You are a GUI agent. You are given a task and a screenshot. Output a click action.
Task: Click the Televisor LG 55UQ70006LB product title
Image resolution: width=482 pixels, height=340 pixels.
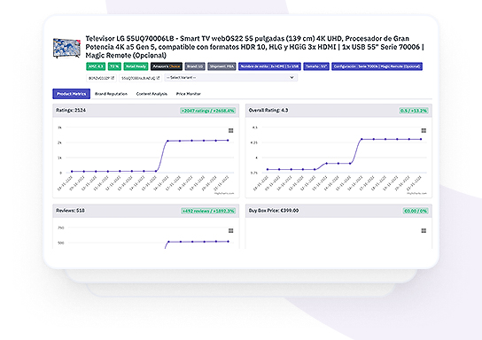tap(254, 47)
